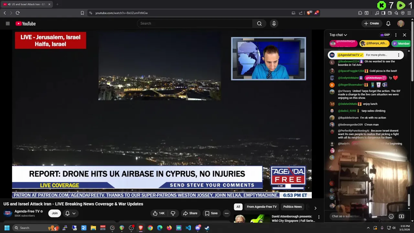Like the video with thumbs up

click(159, 213)
